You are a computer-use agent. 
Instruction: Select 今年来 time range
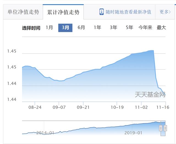pos(145,28)
